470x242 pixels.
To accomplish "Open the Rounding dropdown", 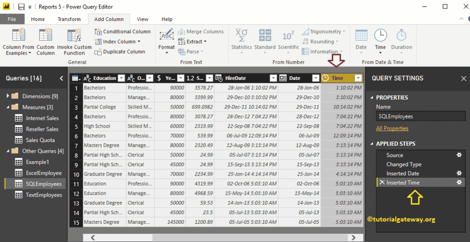I will [336, 42].
